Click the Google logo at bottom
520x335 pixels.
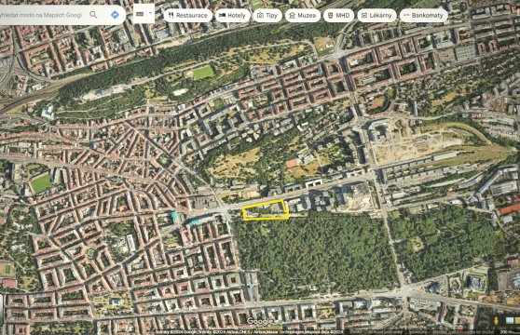tap(259, 321)
